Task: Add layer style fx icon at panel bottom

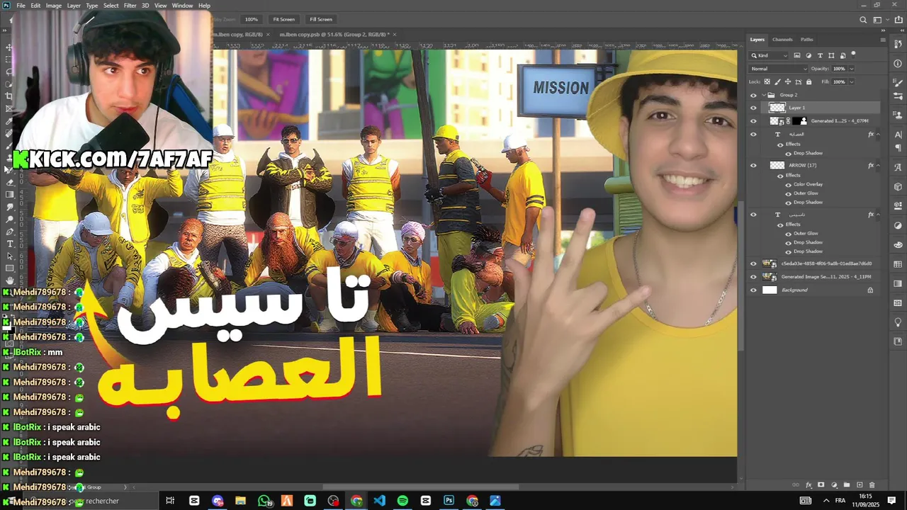Action: [x=809, y=485]
